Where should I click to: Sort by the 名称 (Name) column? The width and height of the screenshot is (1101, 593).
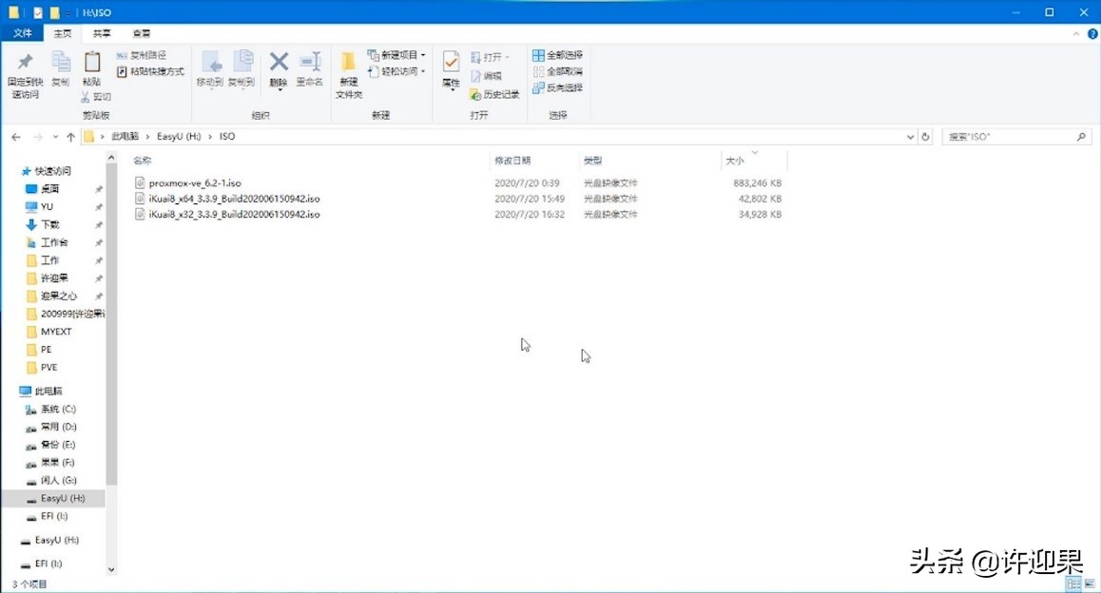(x=143, y=161)
